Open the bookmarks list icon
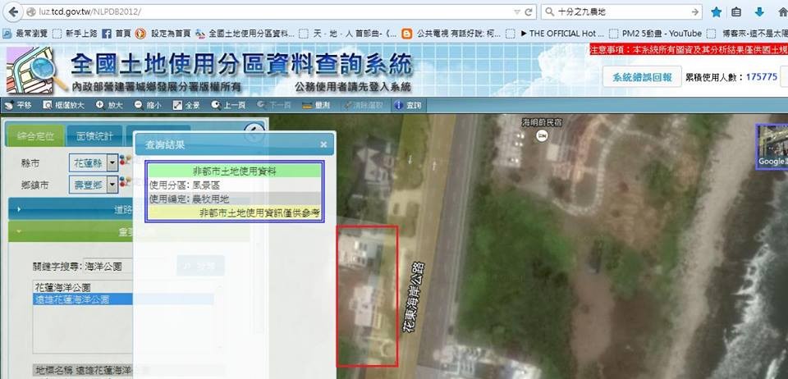The image size is (788, 379). [736, 12]
